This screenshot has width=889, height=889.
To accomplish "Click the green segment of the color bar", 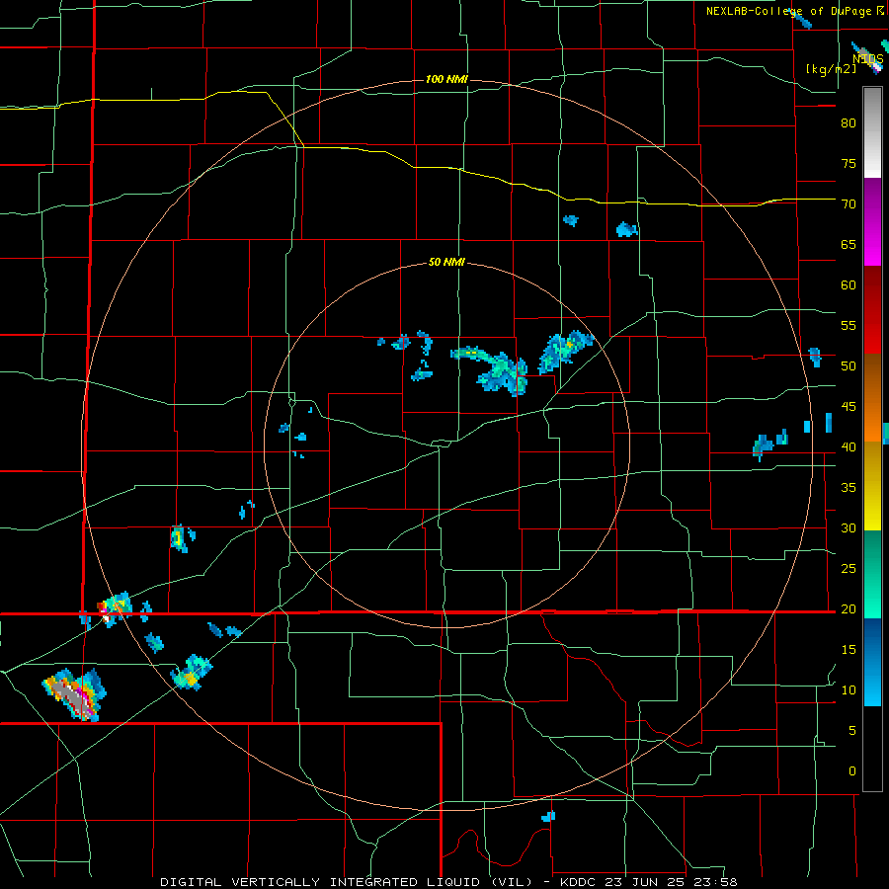I will point(872,574).
